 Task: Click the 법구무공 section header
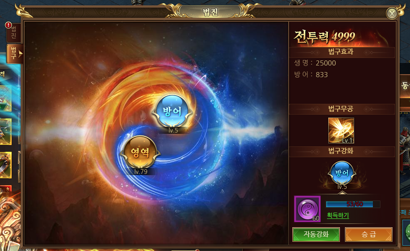[342, 109]
